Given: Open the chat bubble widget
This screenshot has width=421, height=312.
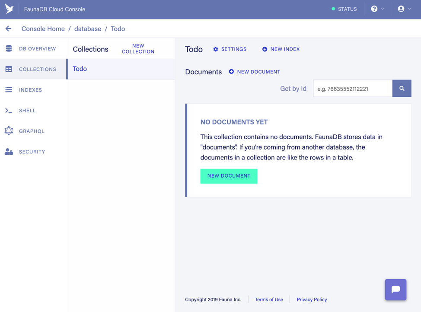Looking at the screenshot, I should point(395,290).
